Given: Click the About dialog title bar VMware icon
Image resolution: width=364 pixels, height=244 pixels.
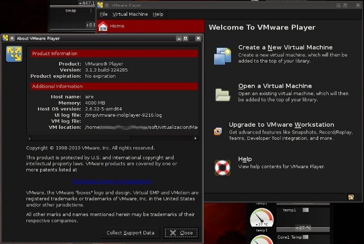Looking at the screenshot, I should click(5, 38).
